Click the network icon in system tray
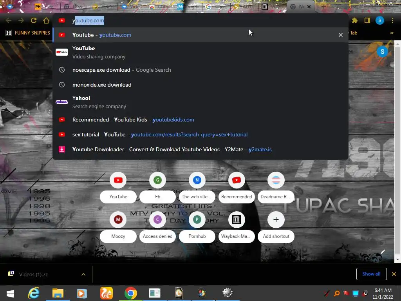Screen dimensions: 401x301 point(356,293)
